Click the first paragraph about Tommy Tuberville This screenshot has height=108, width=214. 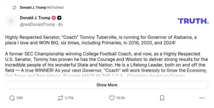[101, 40]
